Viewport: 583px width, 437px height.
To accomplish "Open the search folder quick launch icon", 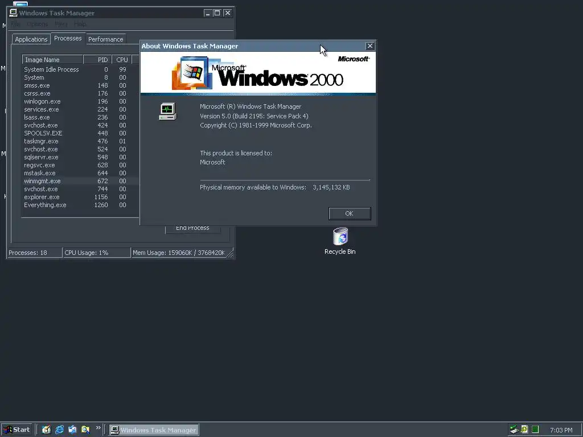I will tap(85, 430).
